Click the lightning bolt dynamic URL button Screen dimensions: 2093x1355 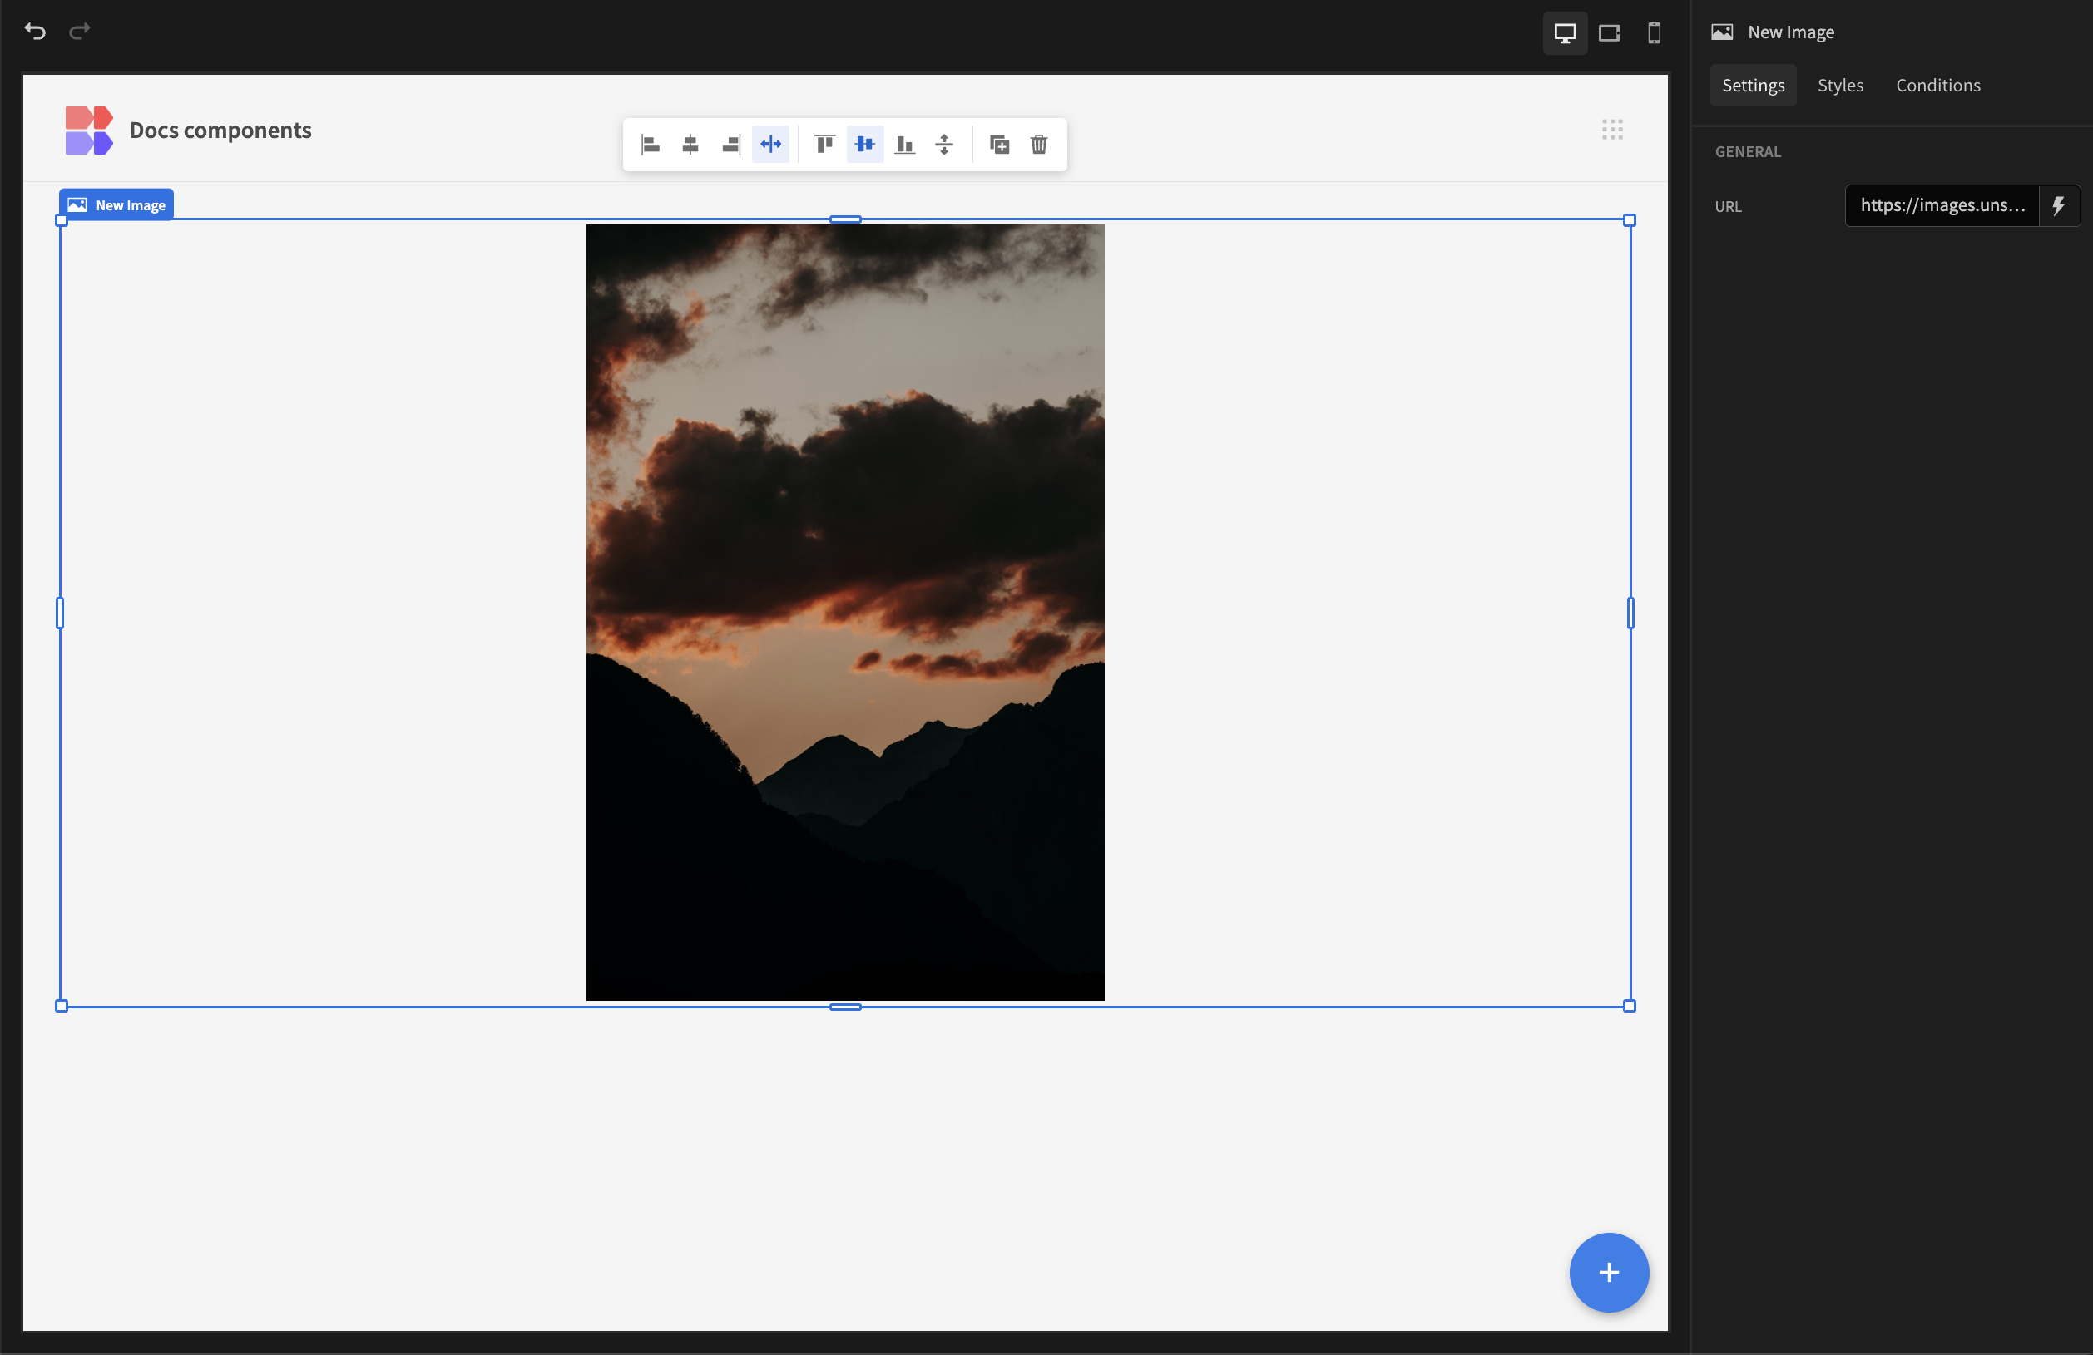pos(2058,206)
